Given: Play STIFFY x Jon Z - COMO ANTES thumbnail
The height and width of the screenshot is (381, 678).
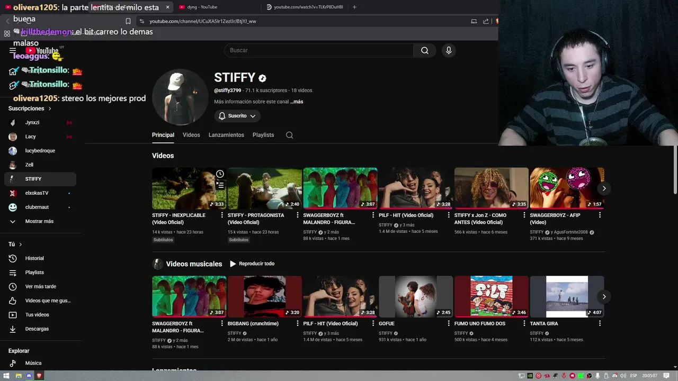Looking at the screenshot, I should [x=492, y=188].
